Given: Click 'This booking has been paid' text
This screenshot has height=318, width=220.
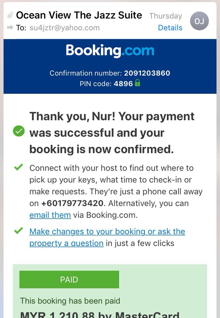Looking at the screenshot, I should [70, 301].
